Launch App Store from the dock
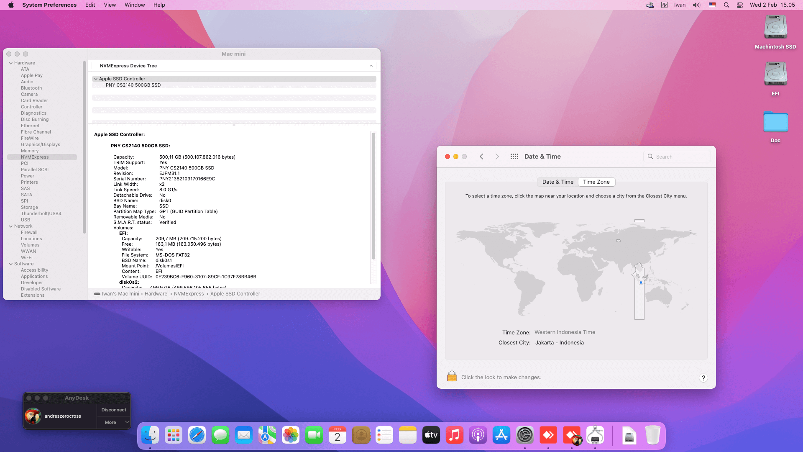The height and width of the screenshot is (452, 803). 501,436
